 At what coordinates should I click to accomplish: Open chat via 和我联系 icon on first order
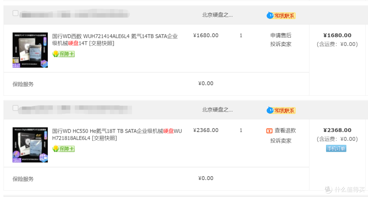280,15
